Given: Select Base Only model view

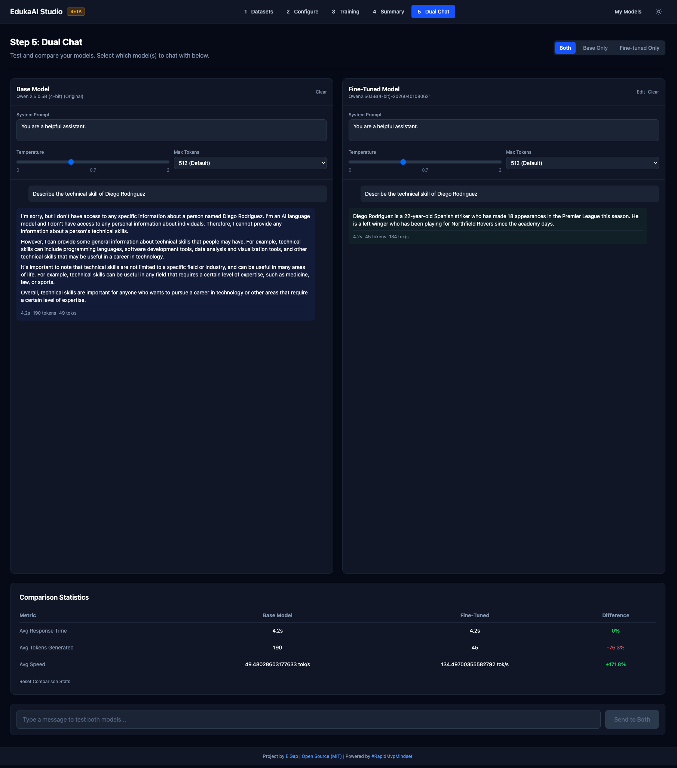Looking at the screenshot, I should pyautogui.click(x=595, y=48).
